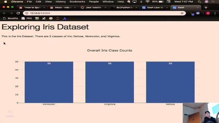Open Spotlight search magnifier
Image resolution: width=219 pixels, height=123 pixels.
tap(199, 2)
